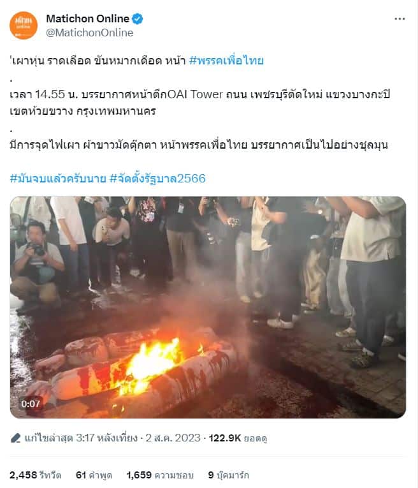Click the 2 ส.ค. 2023 date
This screenshot has height=488, width=418.
[x=173, y=438]
